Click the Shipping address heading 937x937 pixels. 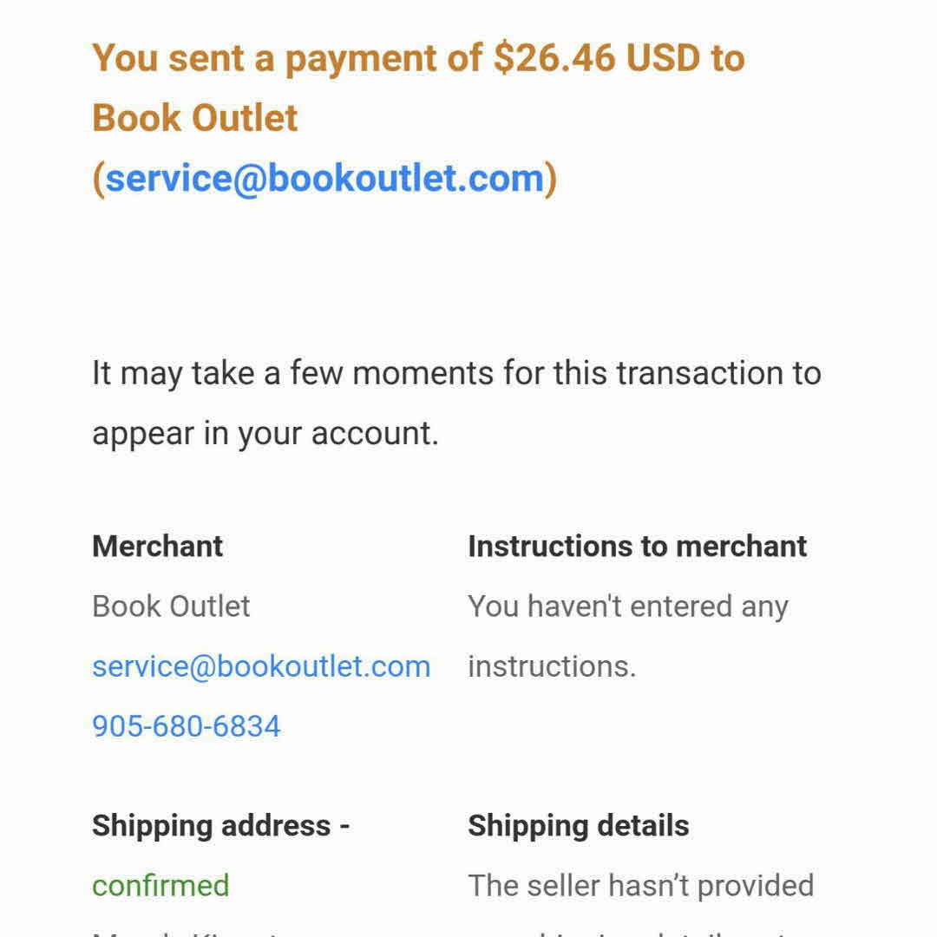(220, 826)
